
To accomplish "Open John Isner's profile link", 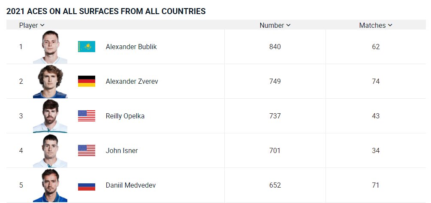I will [x=122, y=151].
